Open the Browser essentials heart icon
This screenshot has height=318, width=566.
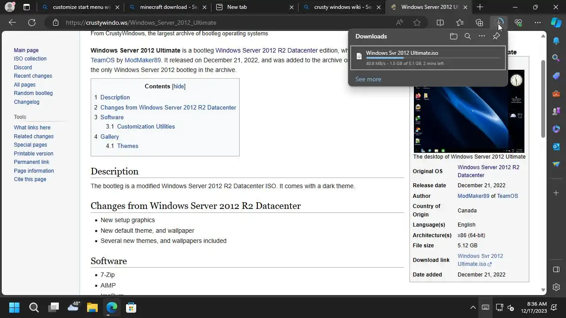coord(518,23)
